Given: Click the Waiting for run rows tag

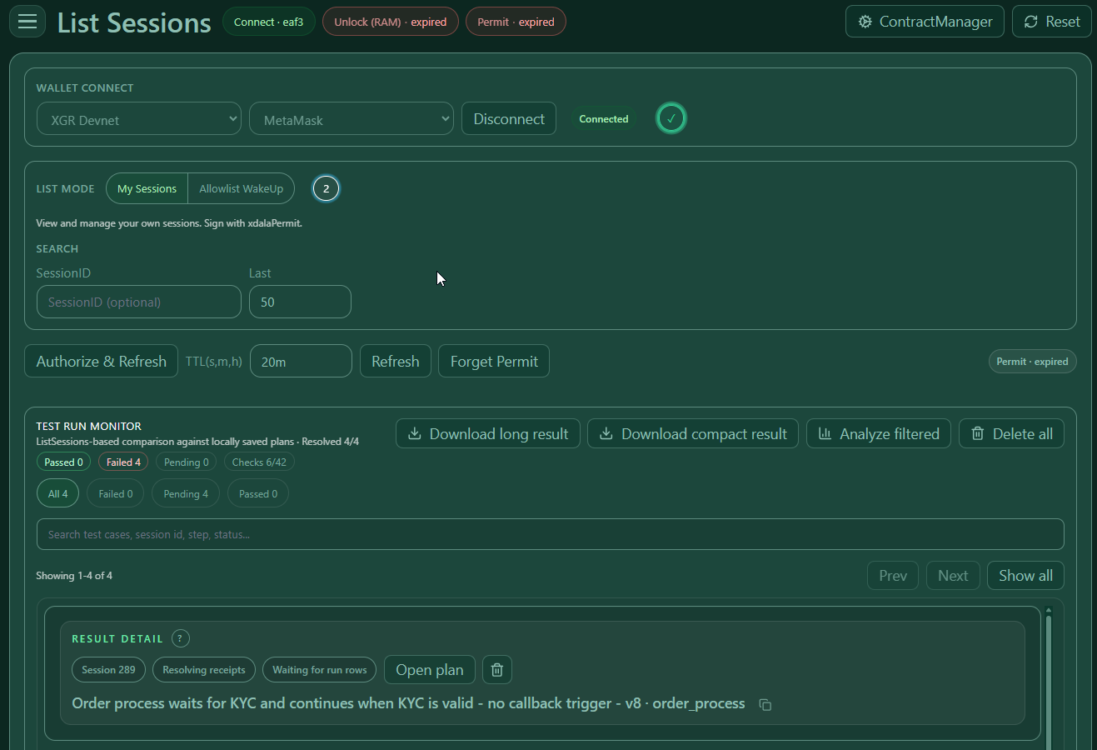Looking at the screenshot, I should coord(320,670).
